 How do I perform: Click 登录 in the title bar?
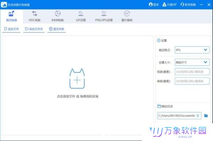pyautogui.click(x=154, y=5)
